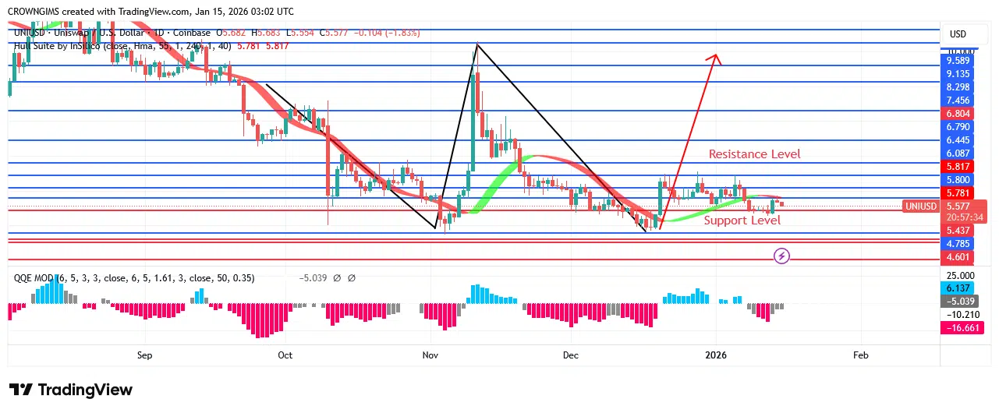Click the red 6.804 price label
Viewport: 999px width, 413px height.
(958, 114)
